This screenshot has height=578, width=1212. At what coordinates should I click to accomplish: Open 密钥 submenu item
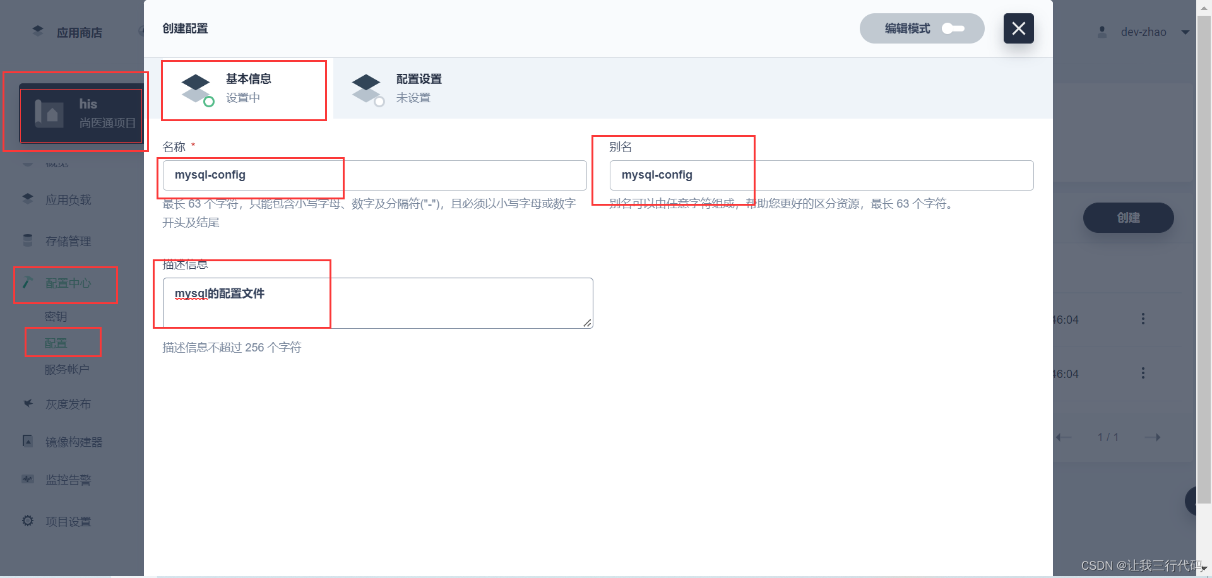(x=56, y=317)
